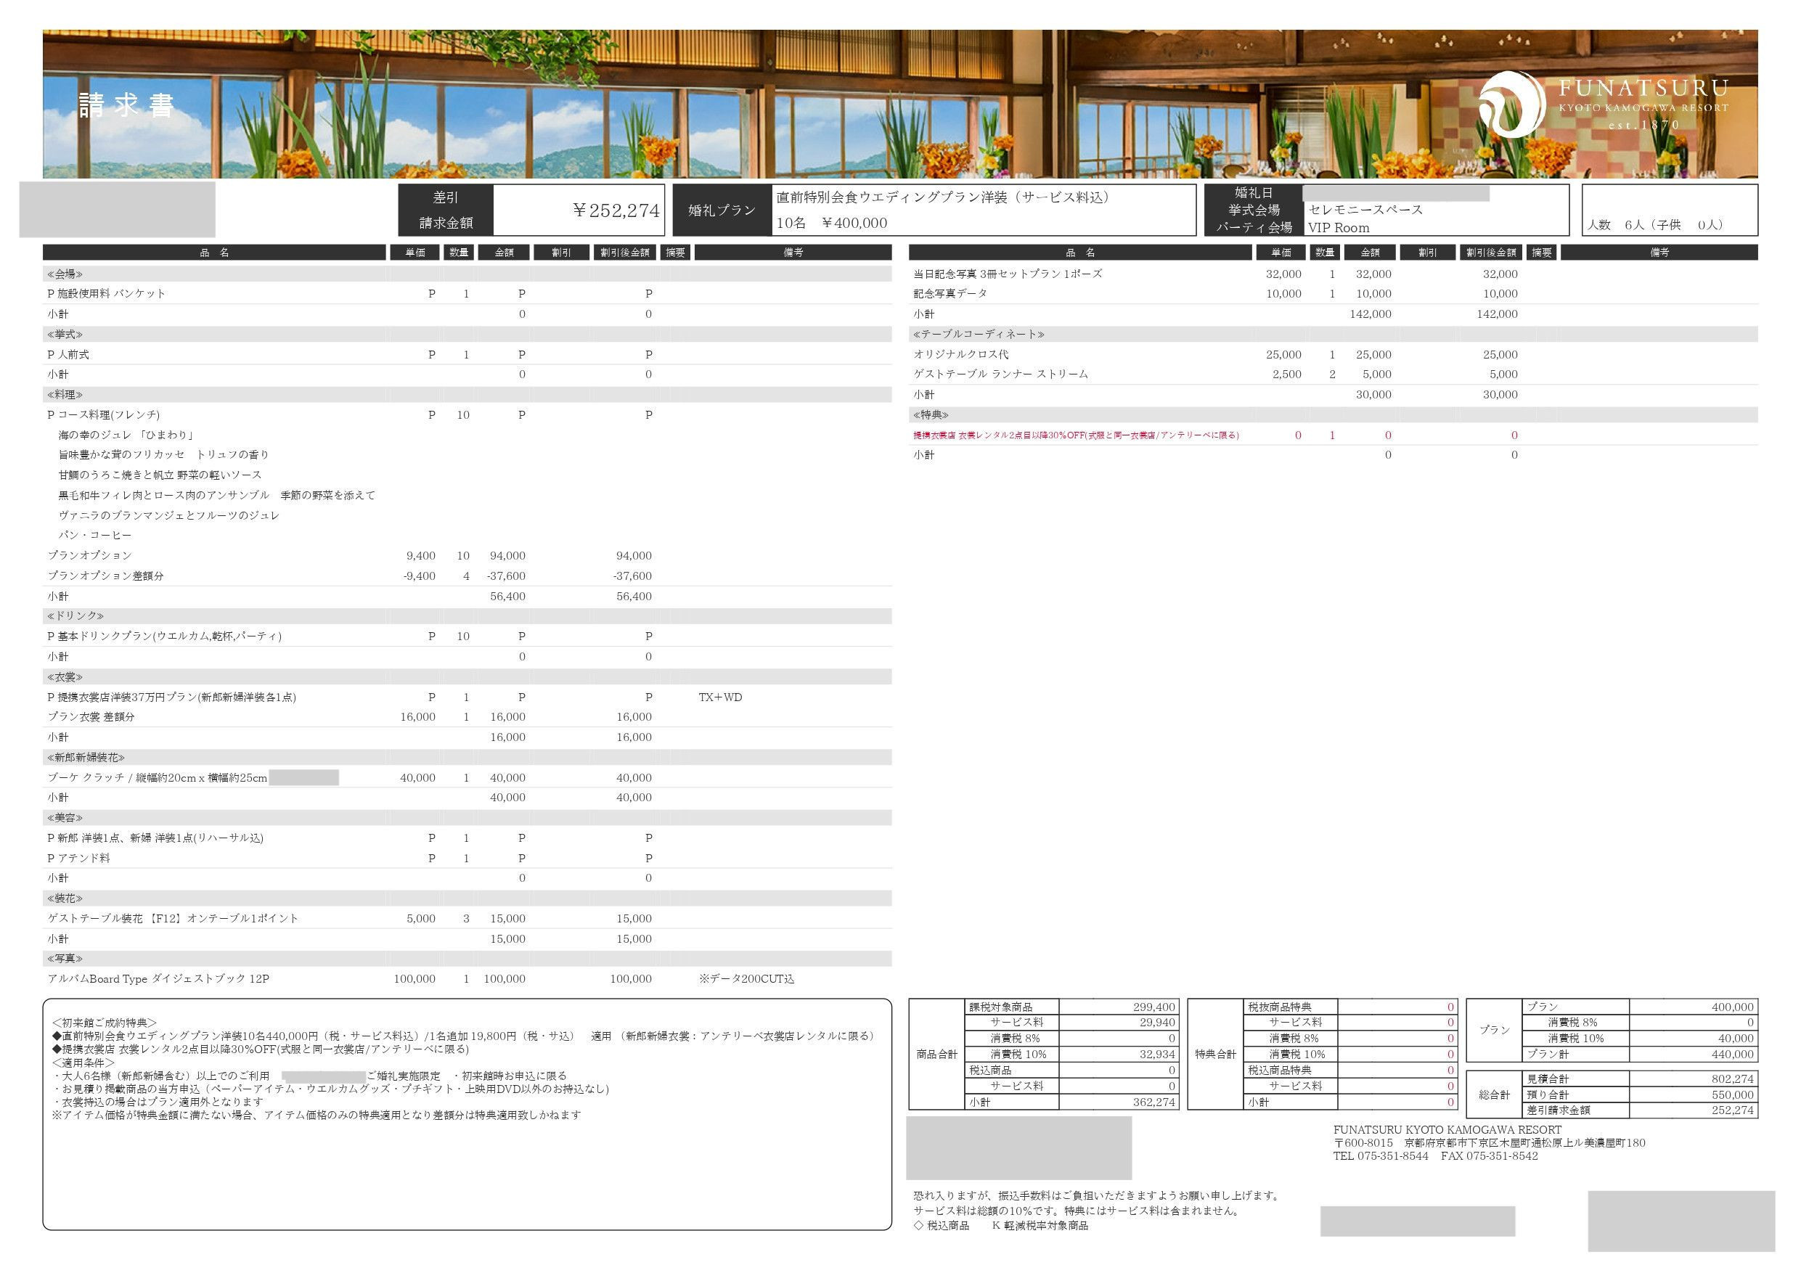Select the address line beginning '〒600-8015'
This screenshot has width=1801, height=1273.
tap(1489, 1143)
